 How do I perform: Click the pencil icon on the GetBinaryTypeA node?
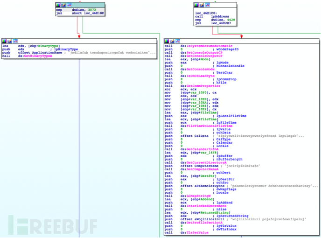[10, 41]
